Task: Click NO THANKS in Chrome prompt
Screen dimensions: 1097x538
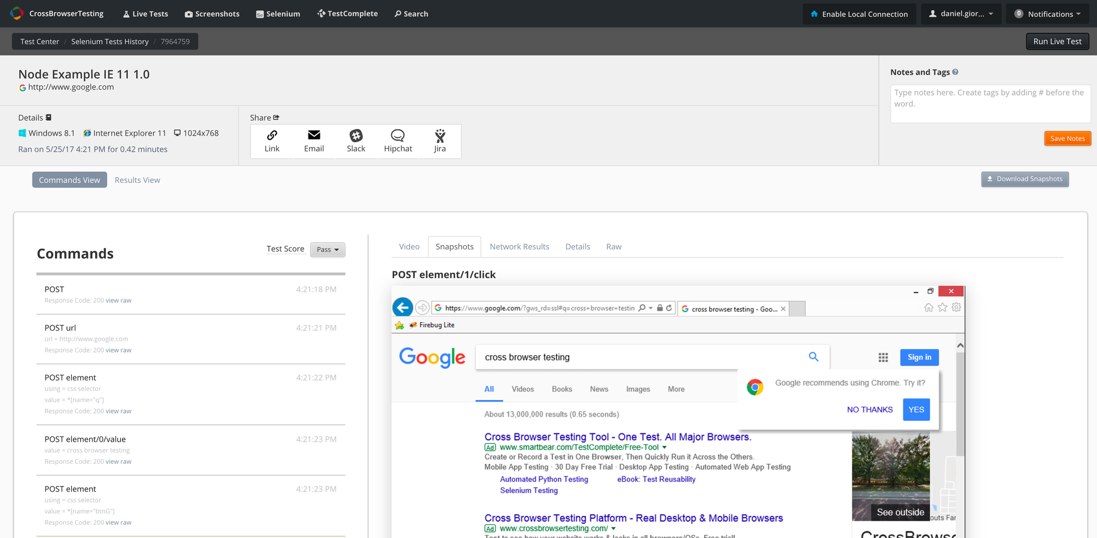Action: [870, 409]
